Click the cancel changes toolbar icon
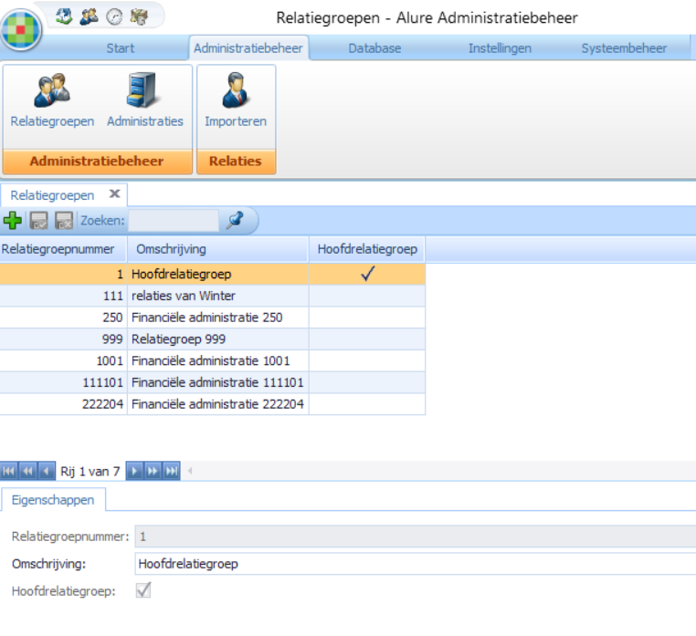The height and width of the screenshot is (636, 696). click(63, 220)
